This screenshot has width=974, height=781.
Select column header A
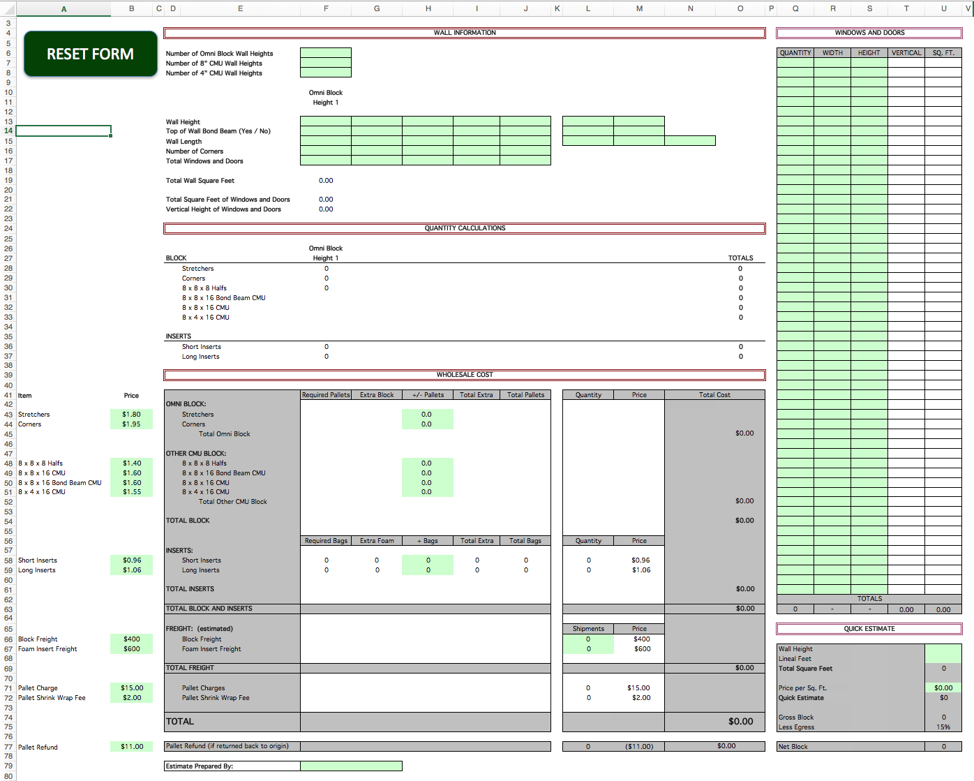(63, 9)
